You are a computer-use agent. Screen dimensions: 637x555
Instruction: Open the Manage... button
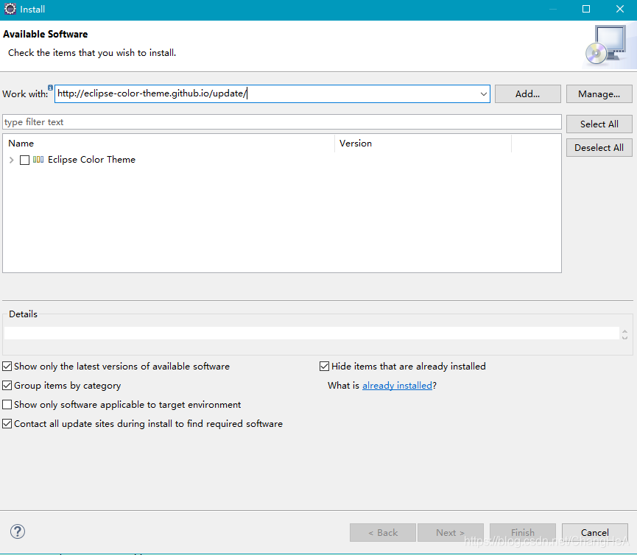pos(599,93)
